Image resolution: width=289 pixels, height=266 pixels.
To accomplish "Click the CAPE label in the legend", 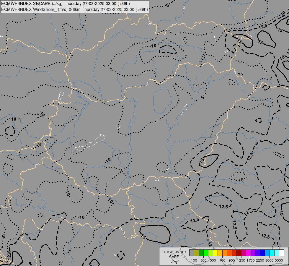I will pos(174,257).
